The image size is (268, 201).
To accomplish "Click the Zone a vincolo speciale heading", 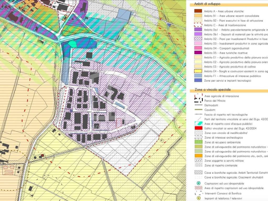I will (209, 90).
